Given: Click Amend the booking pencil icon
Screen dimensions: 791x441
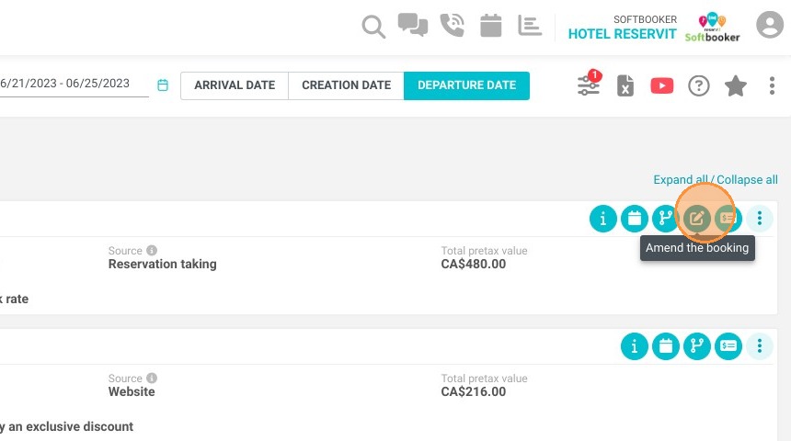Looking at the screenshot, I should pyautogui.click(x=696, y=219).
